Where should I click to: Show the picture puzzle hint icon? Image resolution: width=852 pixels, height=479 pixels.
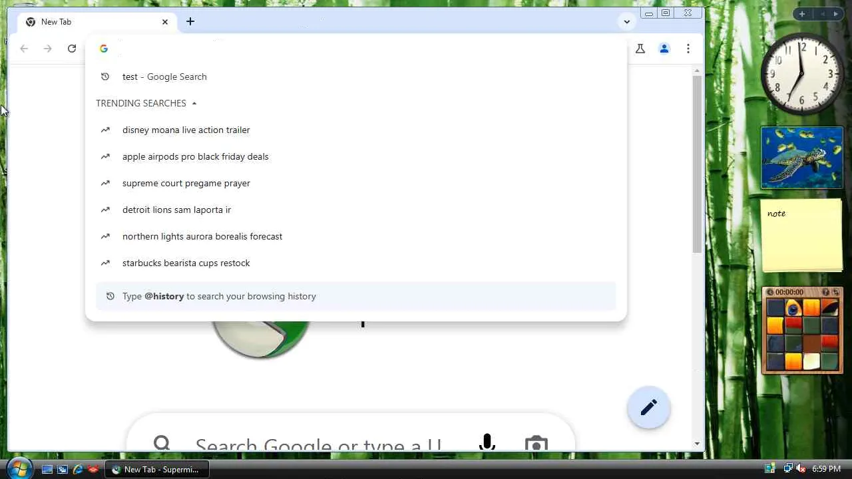coord(826,292)
